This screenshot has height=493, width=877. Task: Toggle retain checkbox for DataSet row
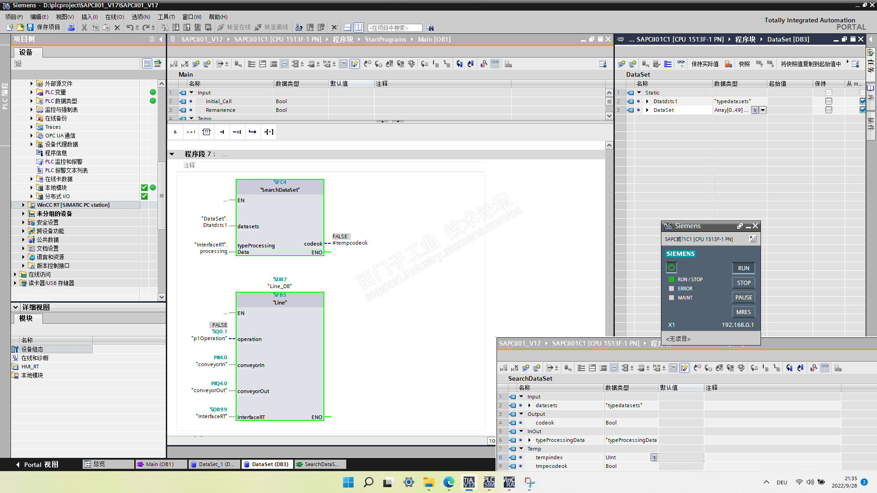coord(829,110)
